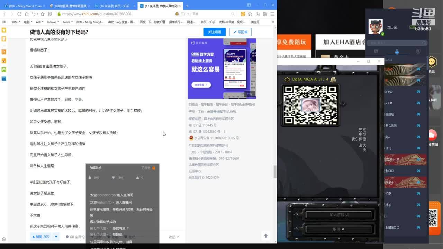The height and width of the screenshot is (249, 443).
Task: Expand the Tools bookmarks folder
Action: 67,22
